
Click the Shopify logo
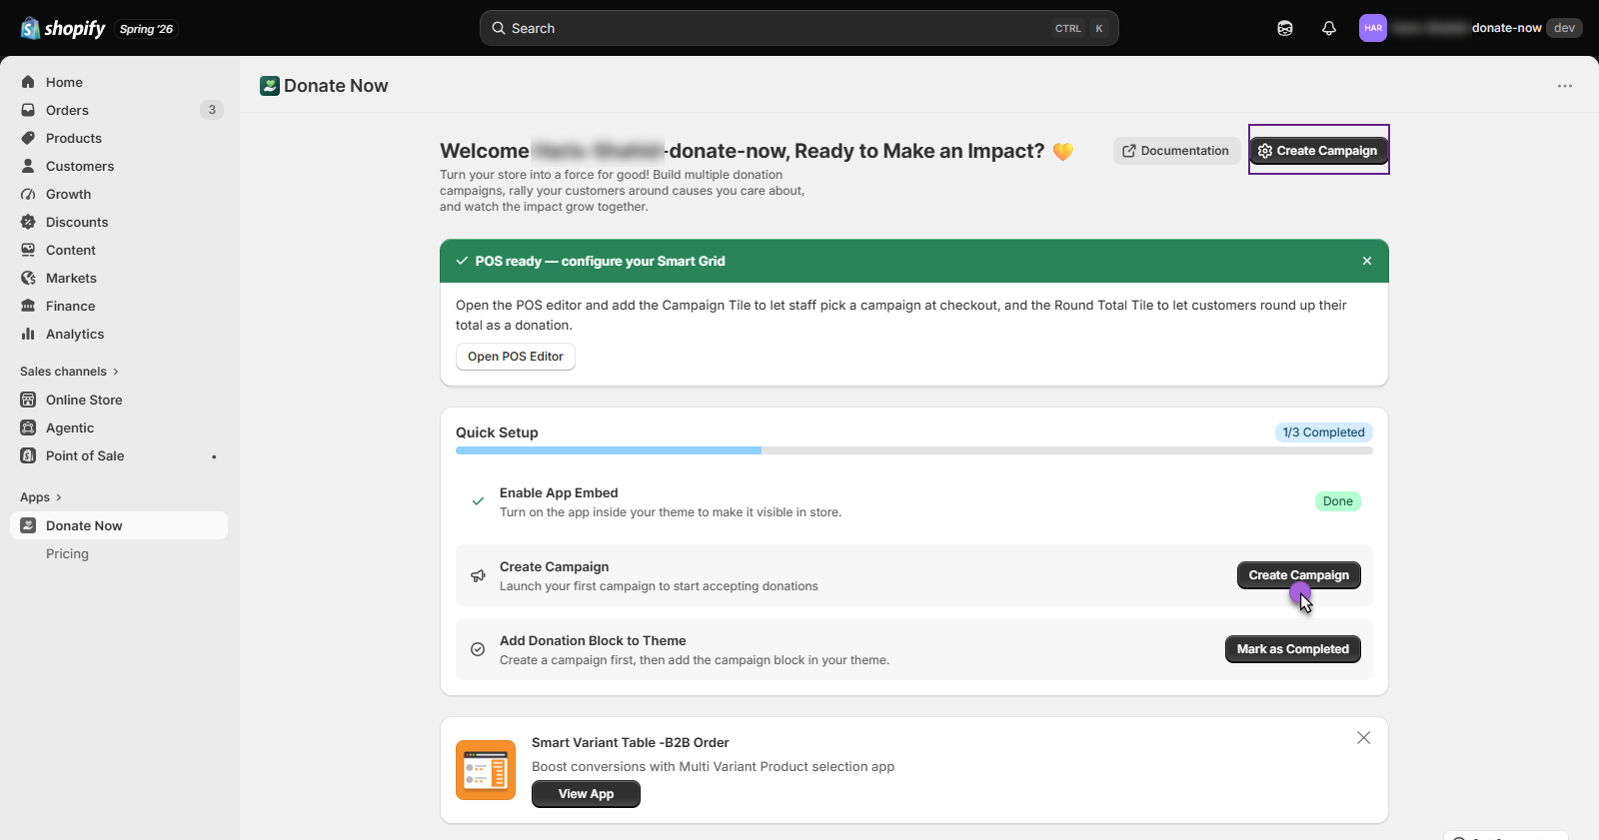63,28
